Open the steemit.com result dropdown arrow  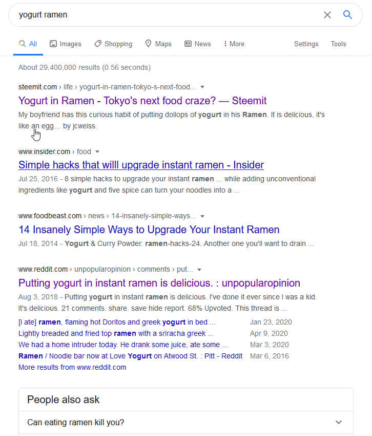tap(202, 87)
